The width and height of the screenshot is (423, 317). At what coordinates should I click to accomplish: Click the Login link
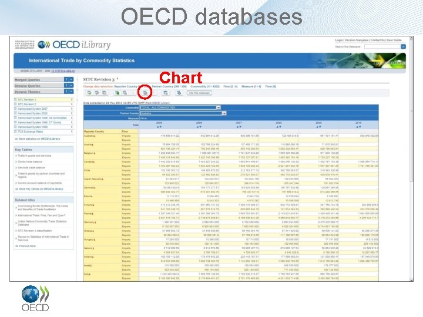(x=338, y=40)
